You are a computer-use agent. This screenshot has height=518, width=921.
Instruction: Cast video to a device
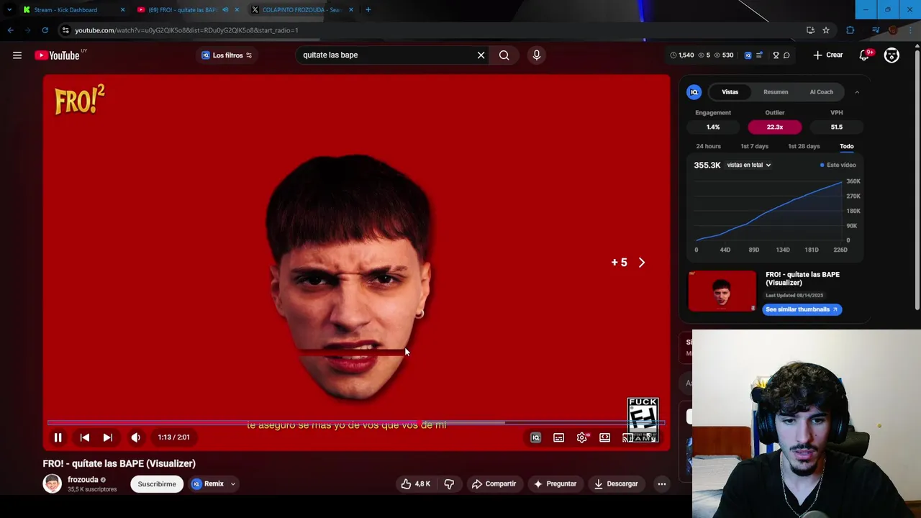tap(627, 437)
